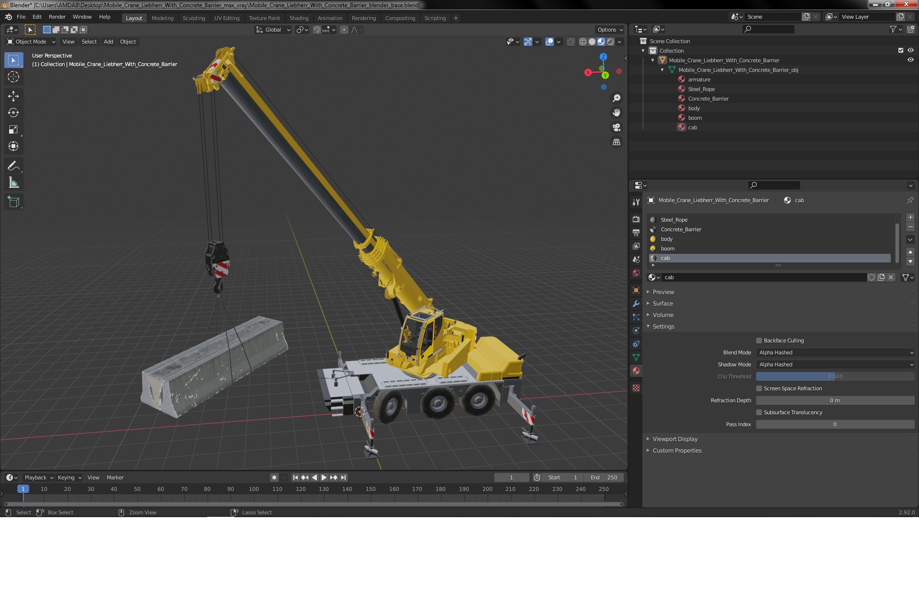Click the Select Box tool icon
The width and height of the screenshot is (919, 591).
point(13,60)
